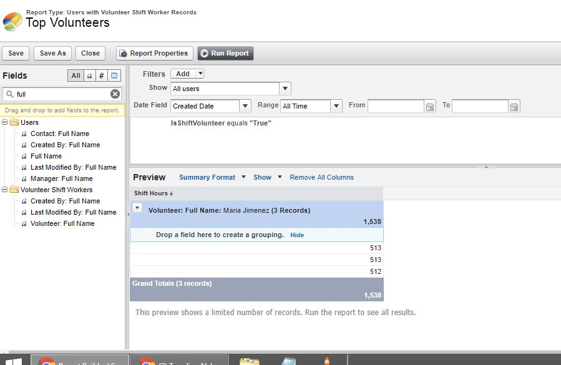561x365 pixels.
Task: Click the Salesforce report logo icon
Action: pyautogui.click(x=12, y=21)
